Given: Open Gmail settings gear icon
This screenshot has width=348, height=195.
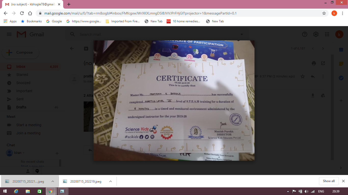Looking at the screenshot, I should point(316,34).
